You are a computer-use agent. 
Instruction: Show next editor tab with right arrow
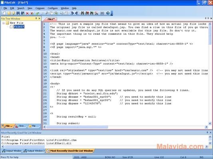(208, 18)
